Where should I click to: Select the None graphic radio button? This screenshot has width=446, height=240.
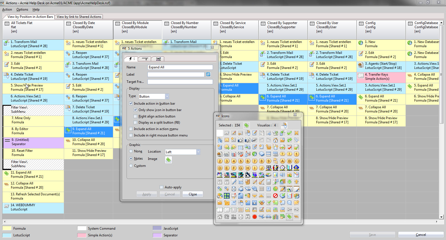click(131, 151)
